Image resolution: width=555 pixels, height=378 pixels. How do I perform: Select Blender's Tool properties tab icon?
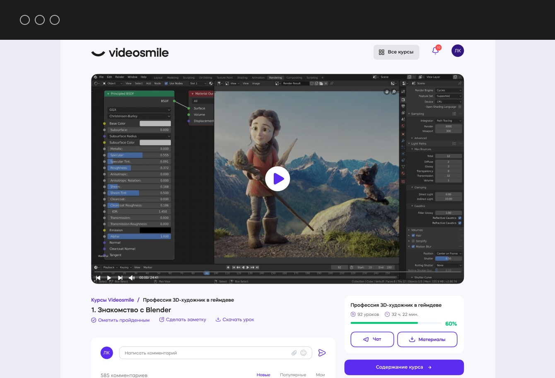[403, 91]
